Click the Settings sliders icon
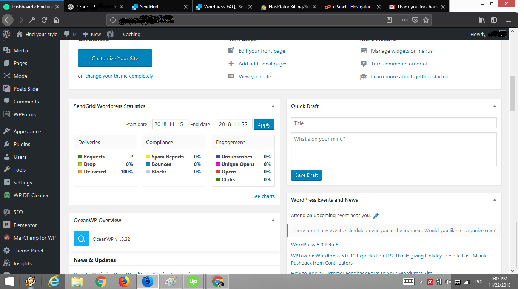Screen dimensions: 524x289 tap(6, 183)
